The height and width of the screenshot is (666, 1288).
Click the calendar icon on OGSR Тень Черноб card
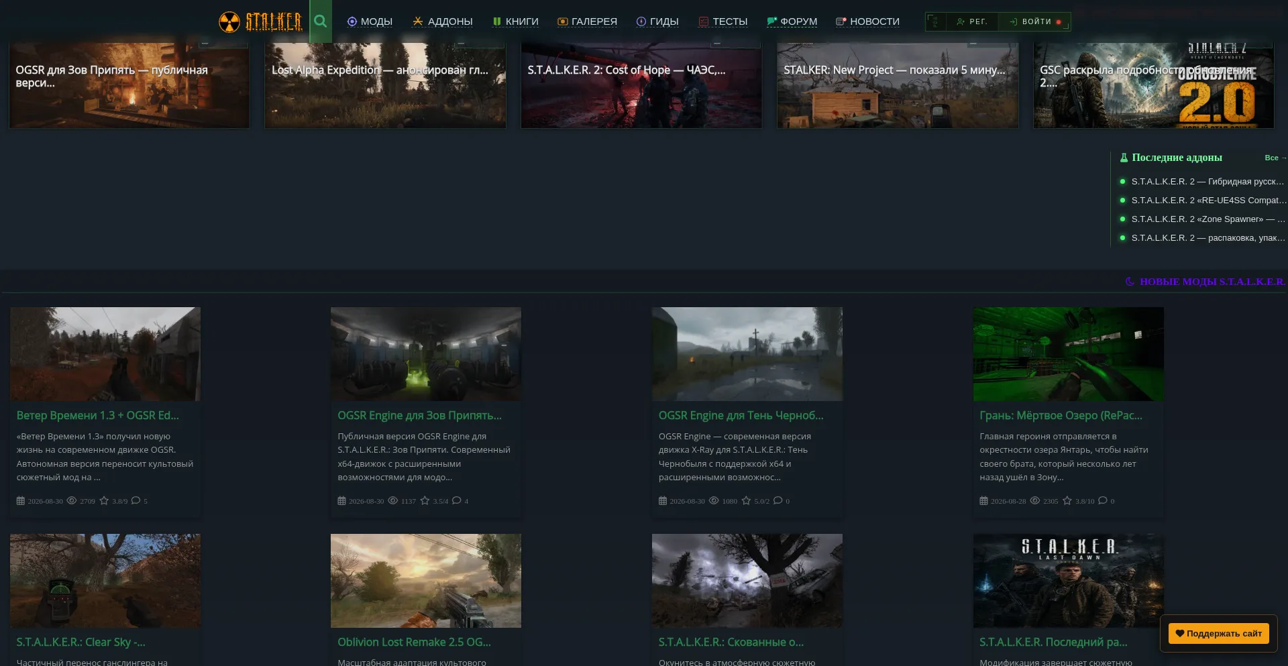coord(663,500)
